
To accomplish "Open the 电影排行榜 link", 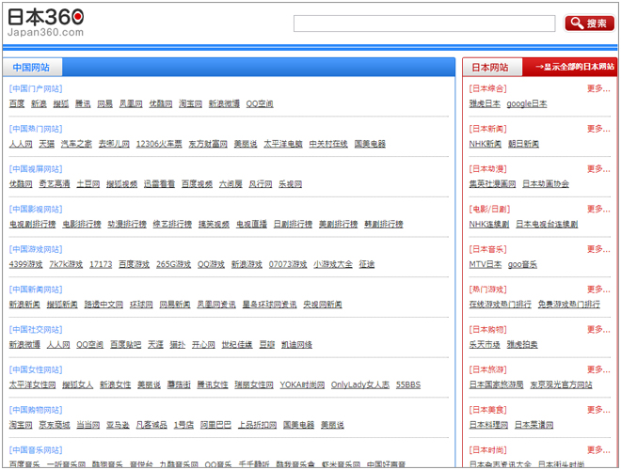I will pyautogui.click(x=82, y=225).
